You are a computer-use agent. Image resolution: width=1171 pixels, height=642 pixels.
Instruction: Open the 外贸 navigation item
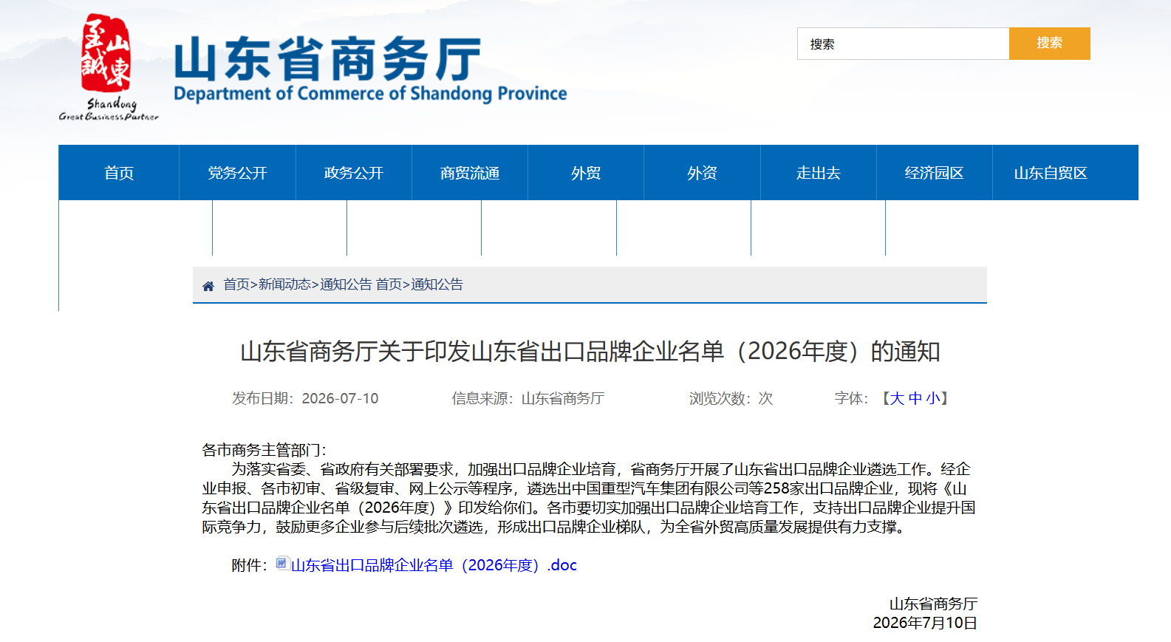[586, 173]
